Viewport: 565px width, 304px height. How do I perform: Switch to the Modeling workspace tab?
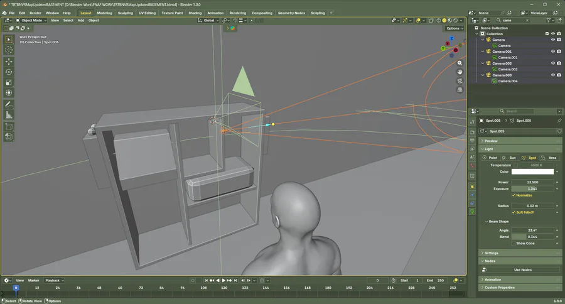click(104, 13)
